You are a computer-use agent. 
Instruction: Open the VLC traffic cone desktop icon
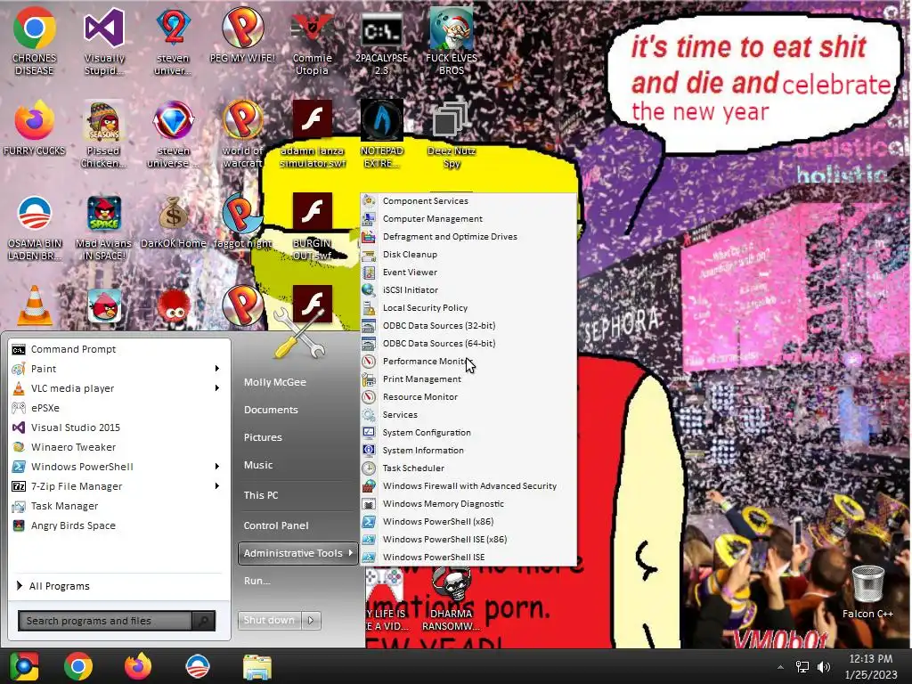click(35, 305)
